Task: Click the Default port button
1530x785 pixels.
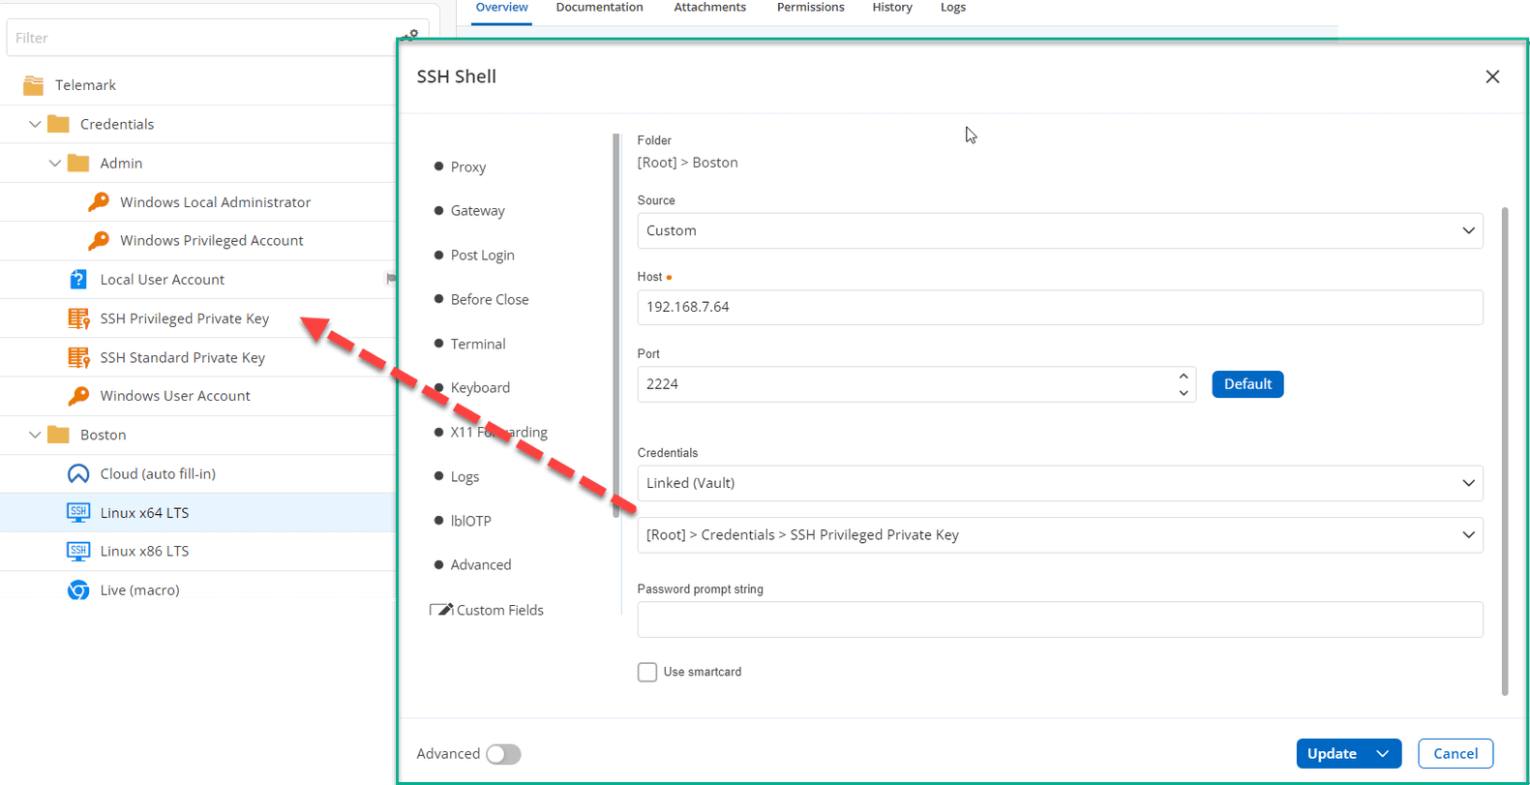Action: pos(1246,384)
